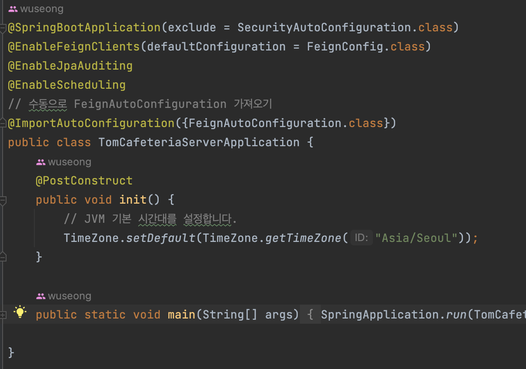The width and height of the screenshot is (526, 369).
Task: Expand the collapsed brace in main method
Action: (x=310, y=315)
